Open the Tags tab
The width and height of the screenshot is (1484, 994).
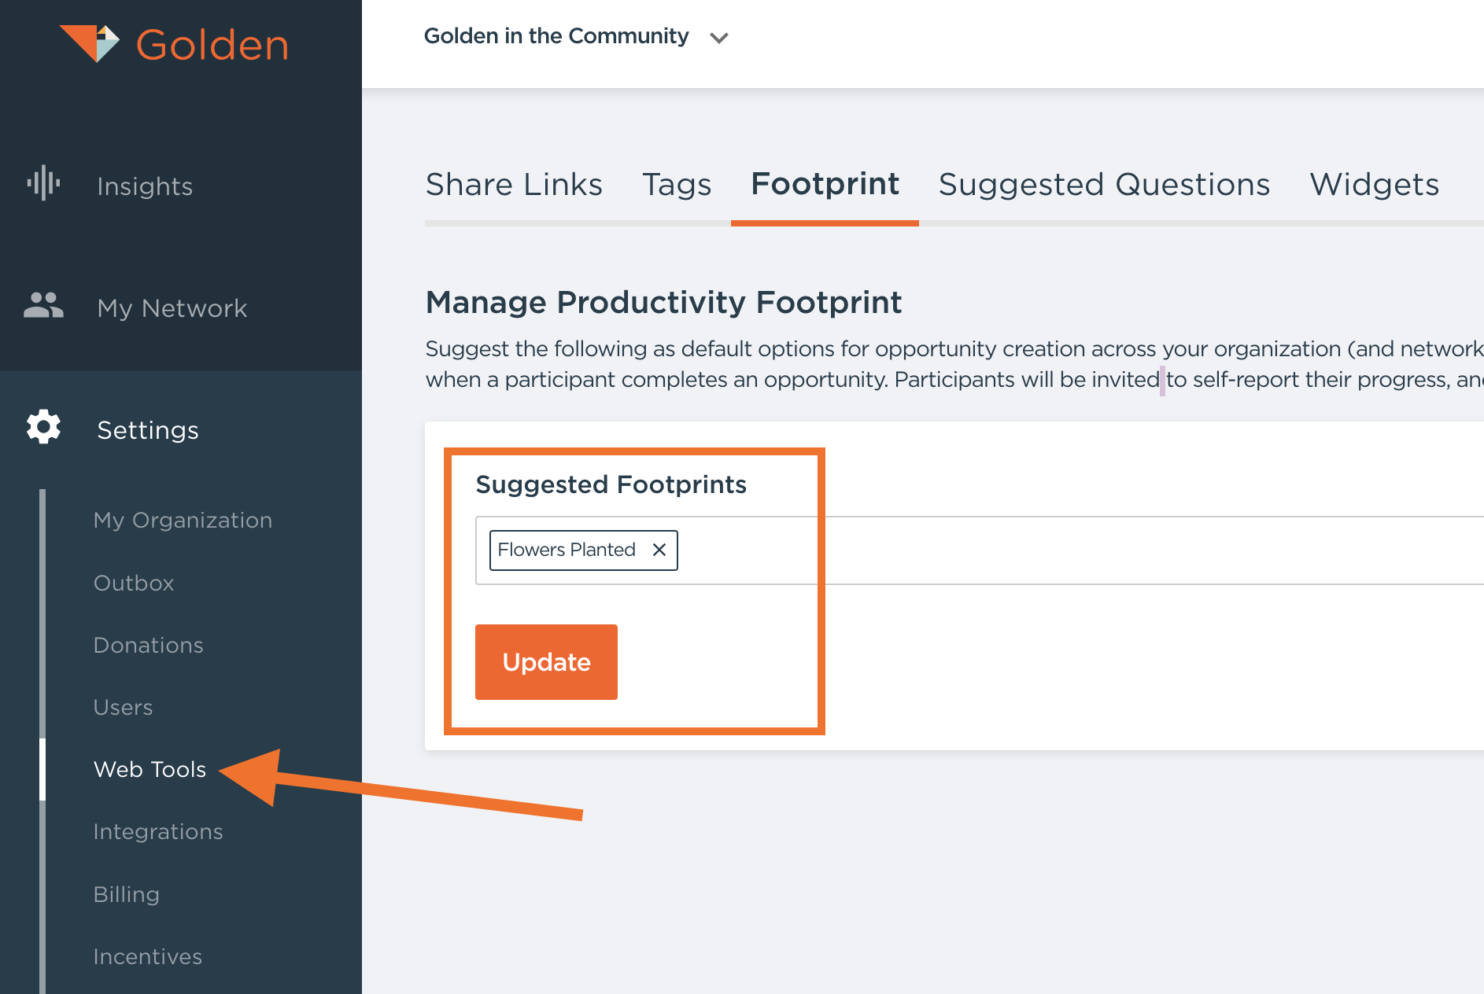pyautogui.click(x=676, y=185)
